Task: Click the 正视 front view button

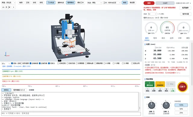Action: (x=28, y=3)
